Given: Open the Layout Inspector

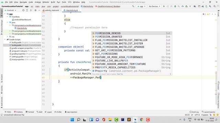Looking at the screenshot, I should point(208,112).
